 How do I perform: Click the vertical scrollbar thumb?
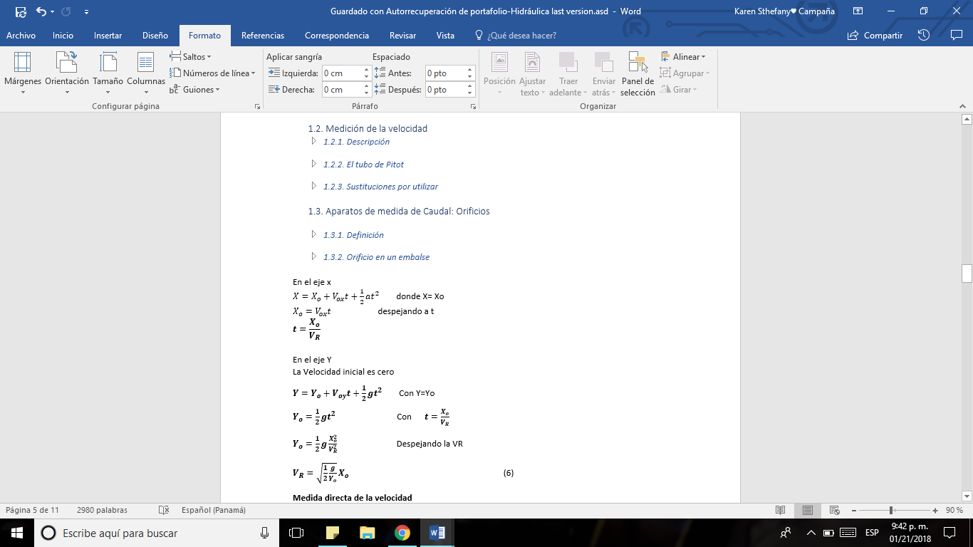pos(967,273)
